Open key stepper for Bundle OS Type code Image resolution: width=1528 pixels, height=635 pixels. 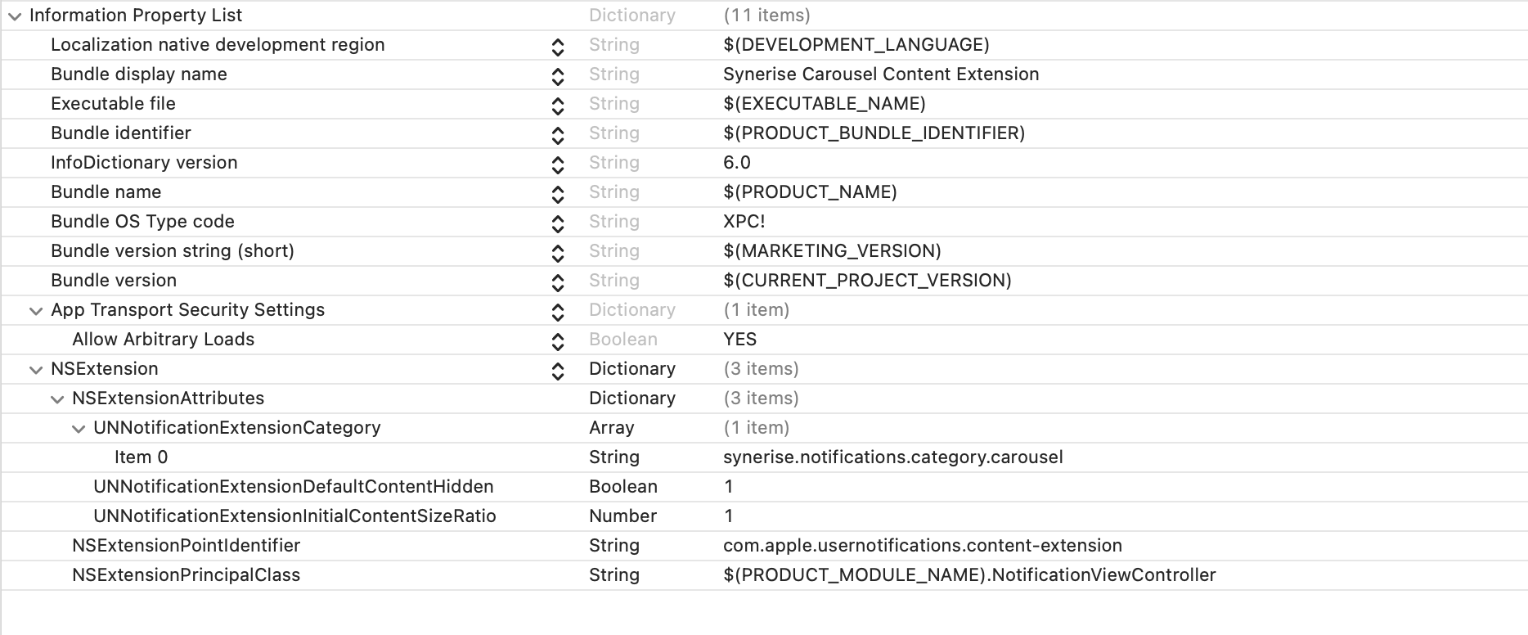tap(558, 224)
